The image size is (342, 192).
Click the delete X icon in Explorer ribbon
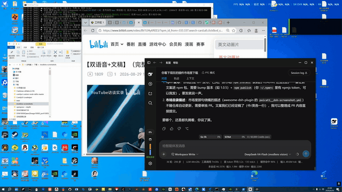pos(55,53)
